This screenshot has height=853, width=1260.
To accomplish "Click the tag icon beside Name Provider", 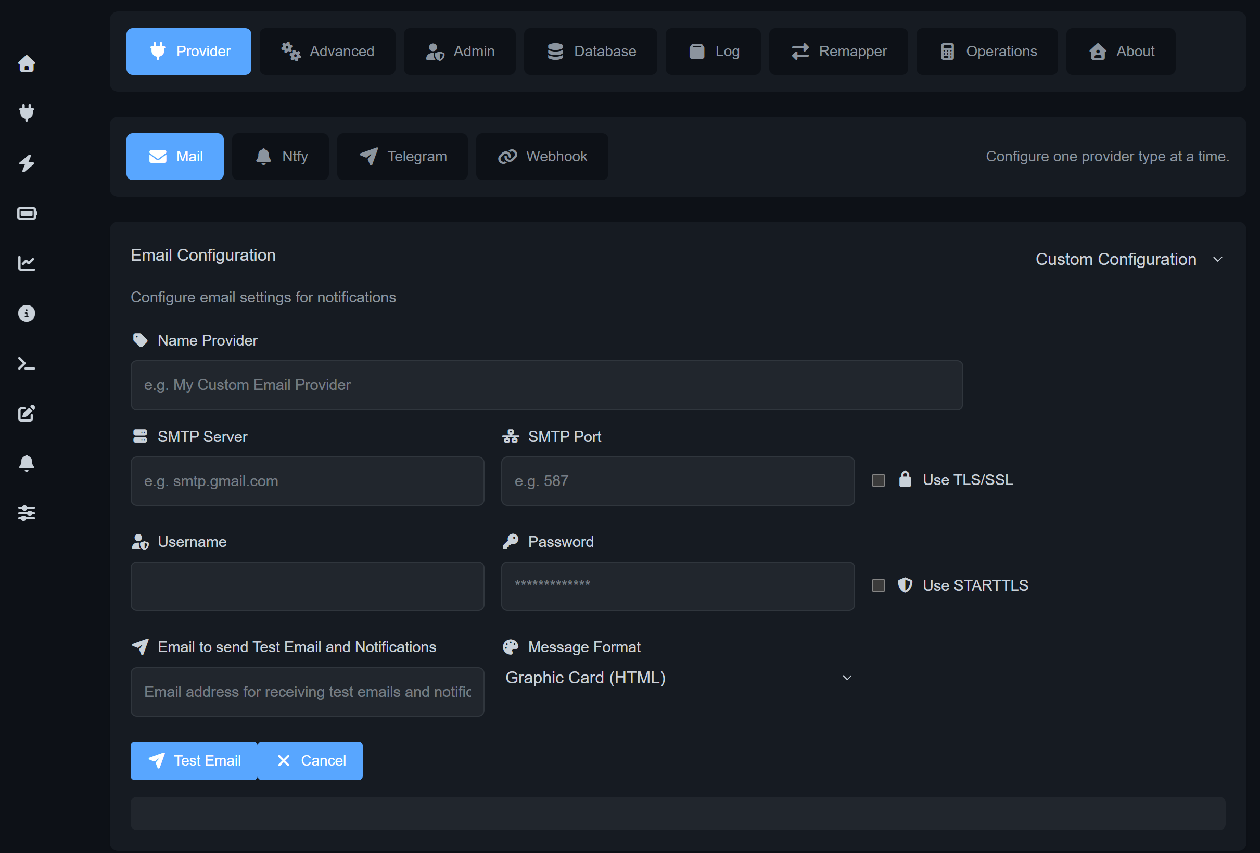I will pos(141,340).
